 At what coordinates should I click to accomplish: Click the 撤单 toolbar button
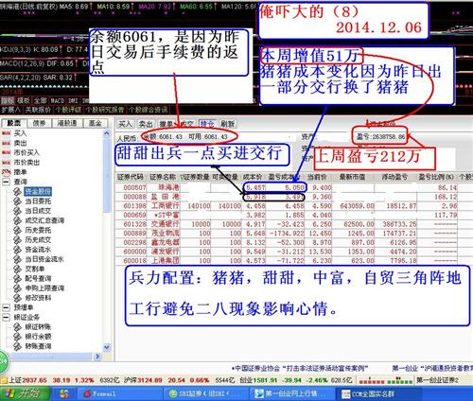tap(166, 124)
